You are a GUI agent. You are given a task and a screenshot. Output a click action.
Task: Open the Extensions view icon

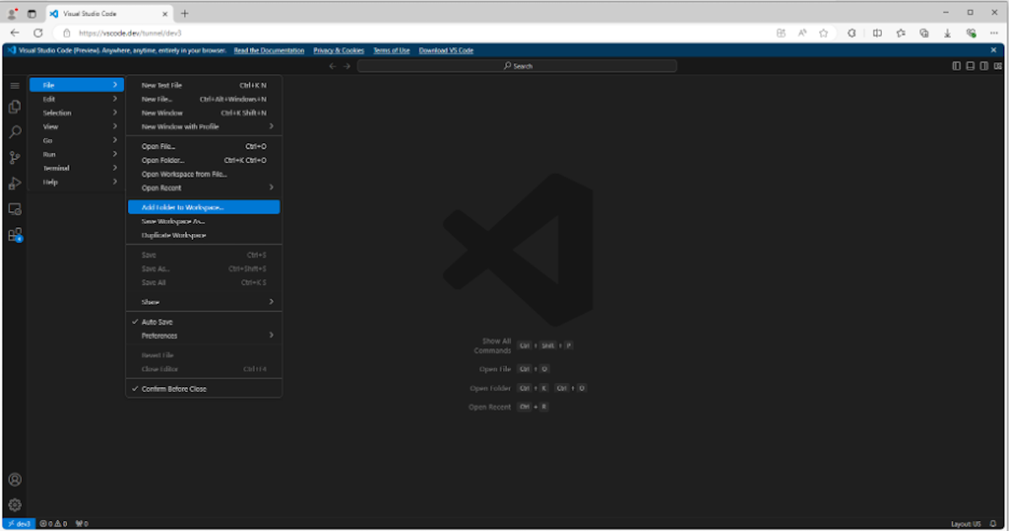click(x=14, y=235)
